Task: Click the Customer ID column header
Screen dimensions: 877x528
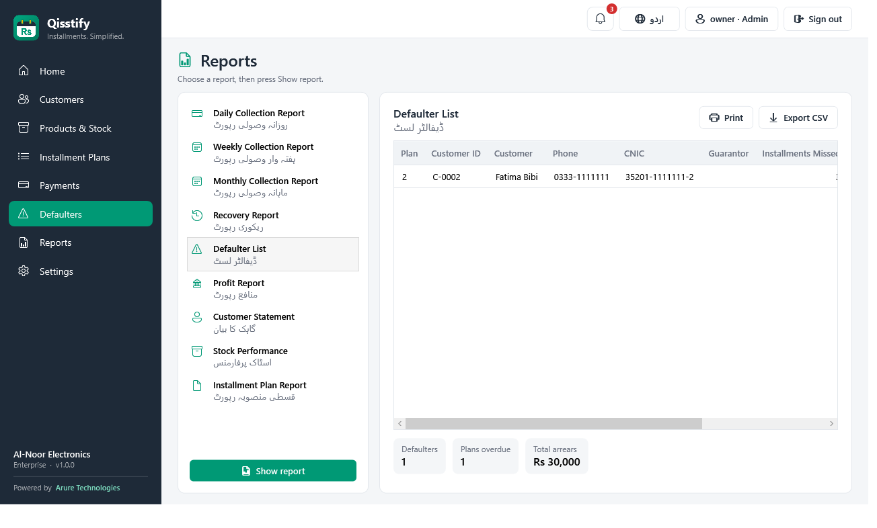Action: pos(456,153)
